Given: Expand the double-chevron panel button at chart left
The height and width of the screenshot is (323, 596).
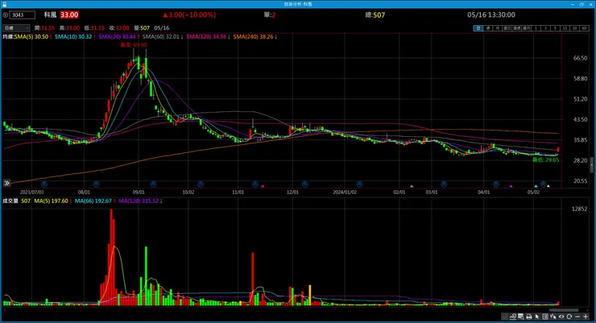Looking at the screenshot, I should (x=6, y=183).
